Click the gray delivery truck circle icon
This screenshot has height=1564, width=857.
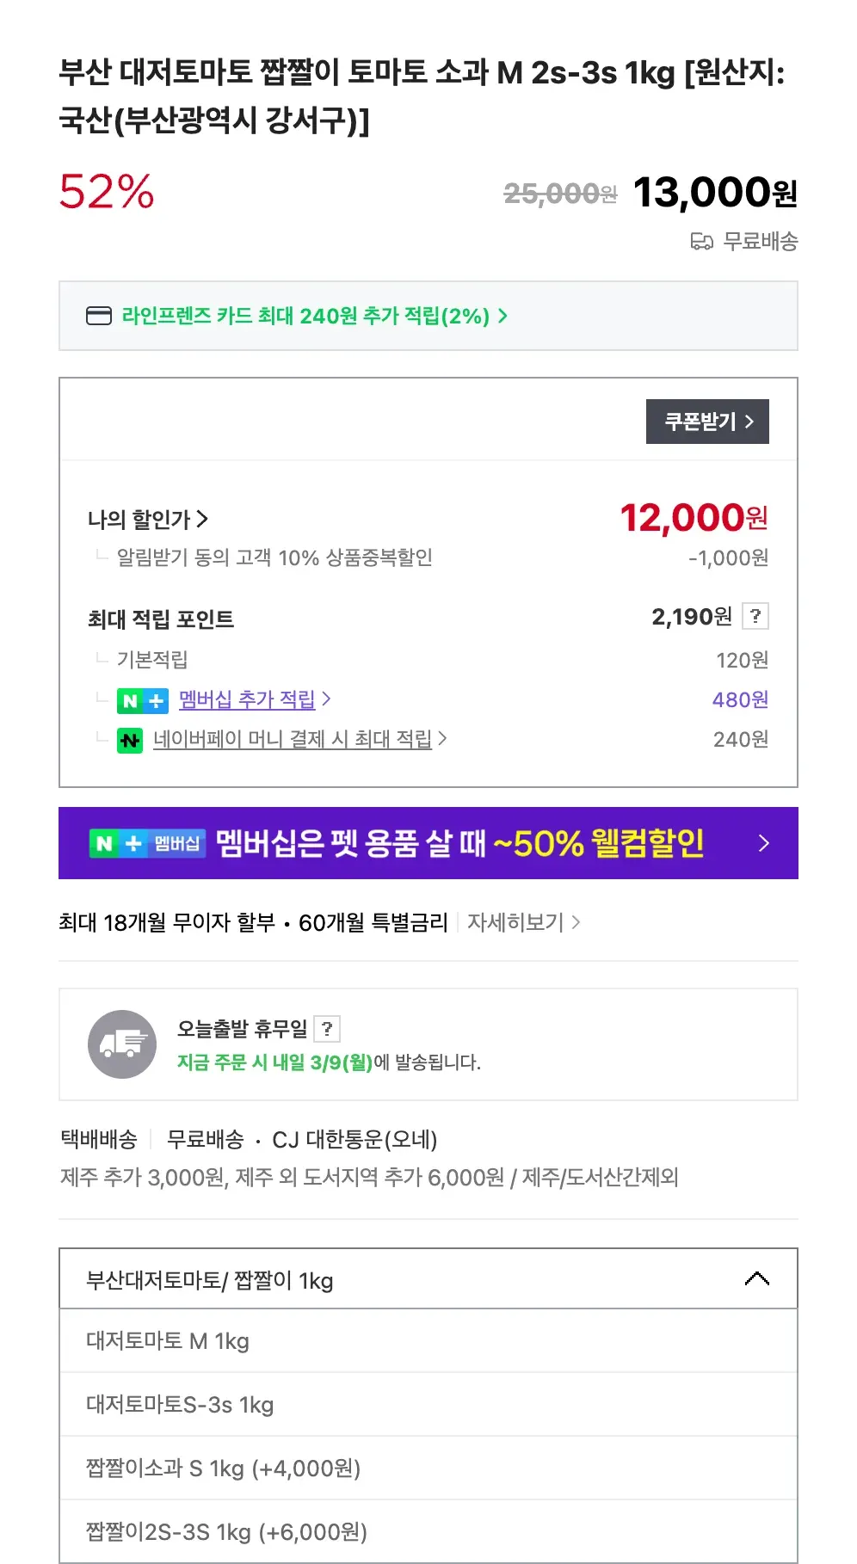pyautogui.click(x=122, y=1044)
